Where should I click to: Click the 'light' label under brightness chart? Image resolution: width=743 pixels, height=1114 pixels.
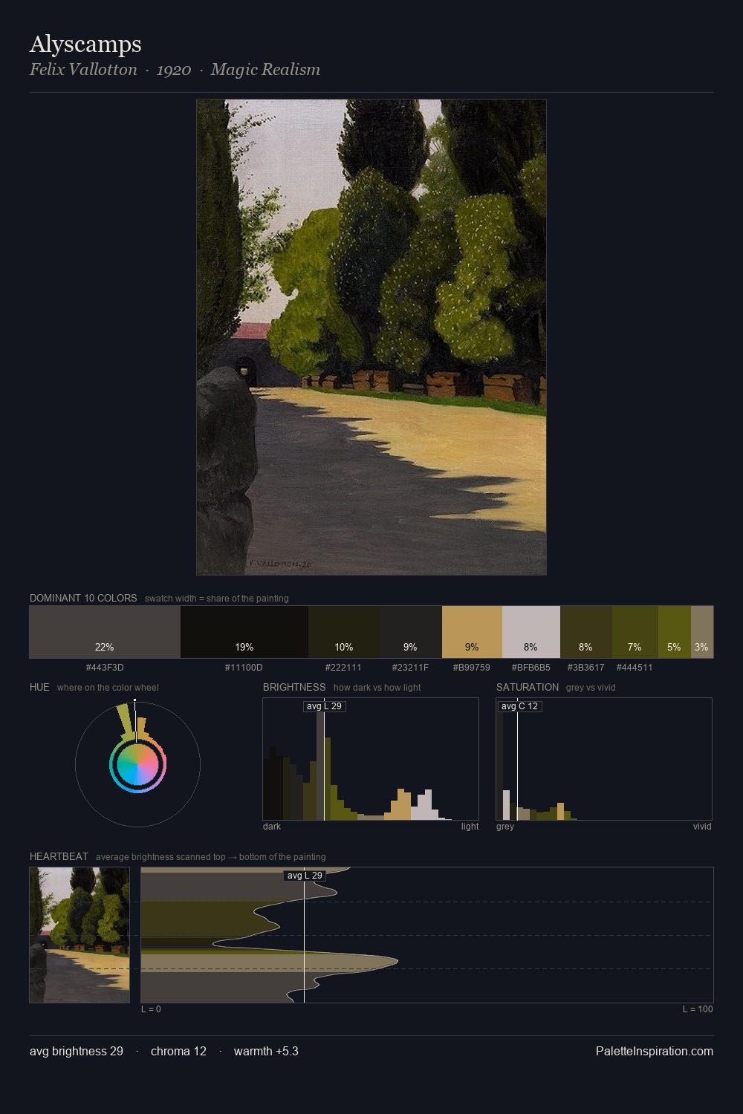tap(470, 827)
